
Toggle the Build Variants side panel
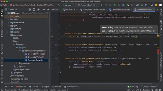point(2,76)
